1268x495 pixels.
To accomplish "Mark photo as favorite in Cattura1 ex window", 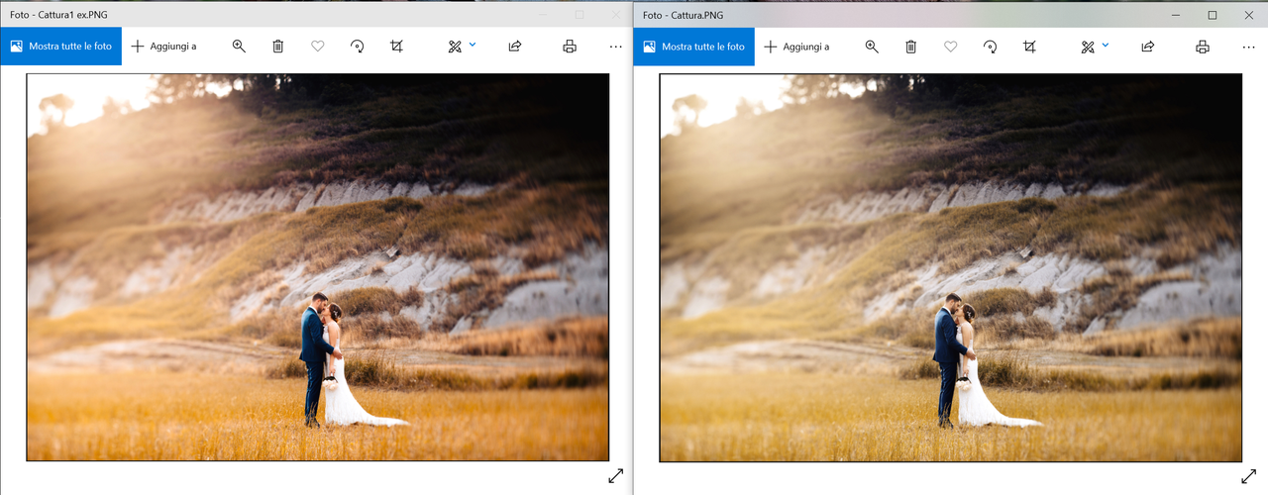I will coord(318,47).
